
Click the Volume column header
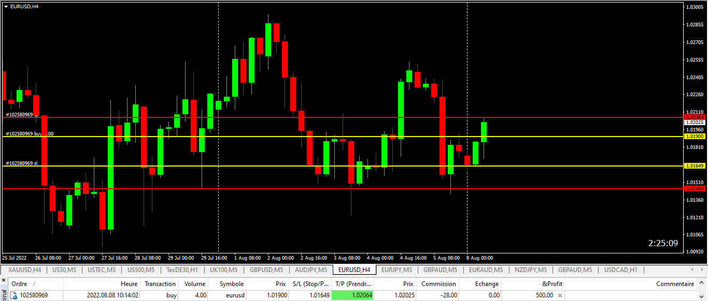pyautogui.click(x=194, y=284)
